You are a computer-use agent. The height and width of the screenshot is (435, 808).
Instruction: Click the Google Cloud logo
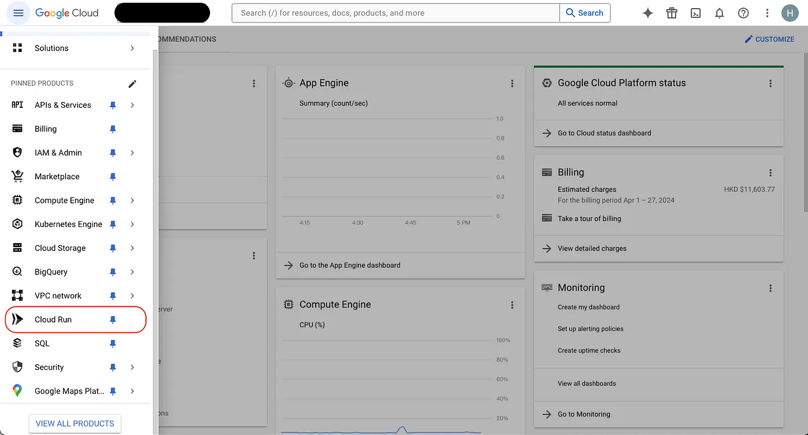67,13
